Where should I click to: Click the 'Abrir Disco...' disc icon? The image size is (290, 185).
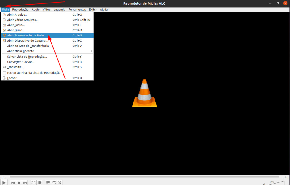(4, 30)
